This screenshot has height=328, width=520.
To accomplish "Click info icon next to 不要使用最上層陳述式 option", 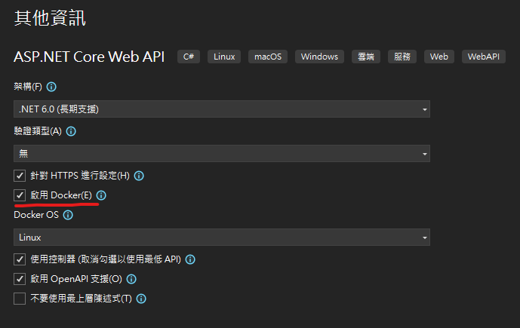I will [x=141, y=299].
